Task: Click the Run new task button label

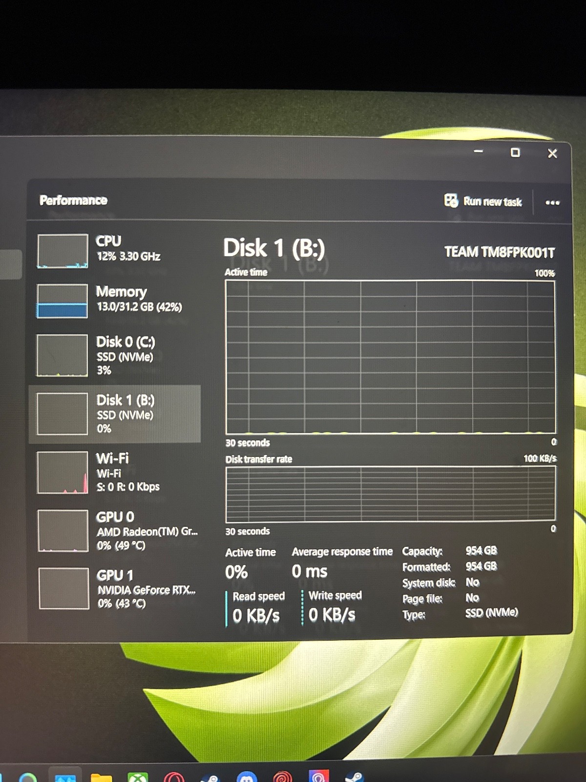Action: (492, 202)
